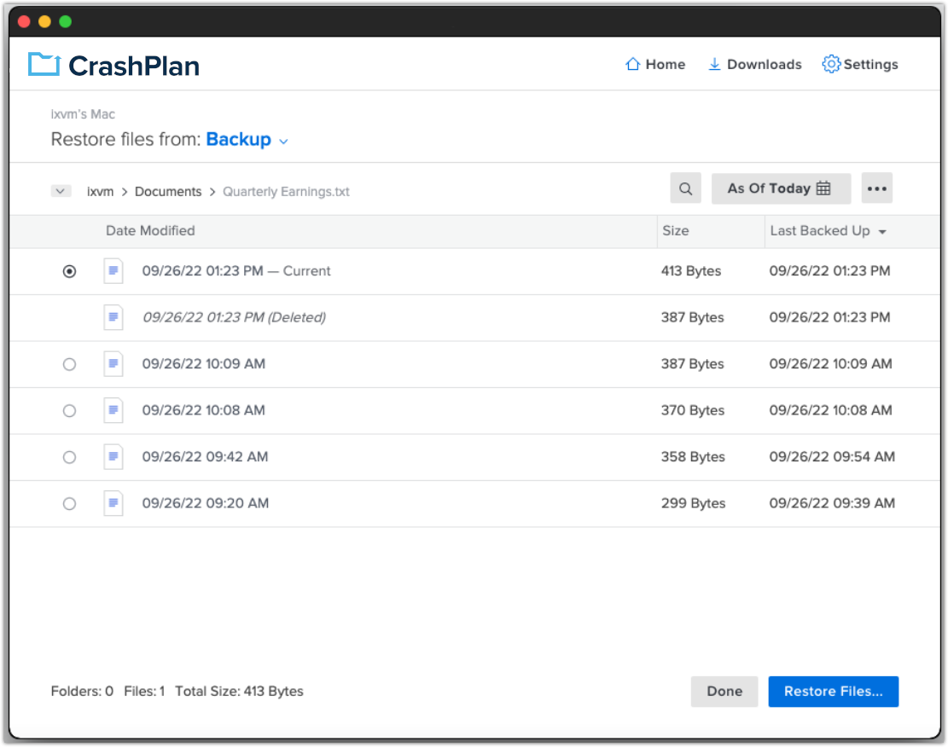Click the '299 Bytes' size cell
Image resolution: width=948 pixels, height=747 pixels.
tap(694, 503)
